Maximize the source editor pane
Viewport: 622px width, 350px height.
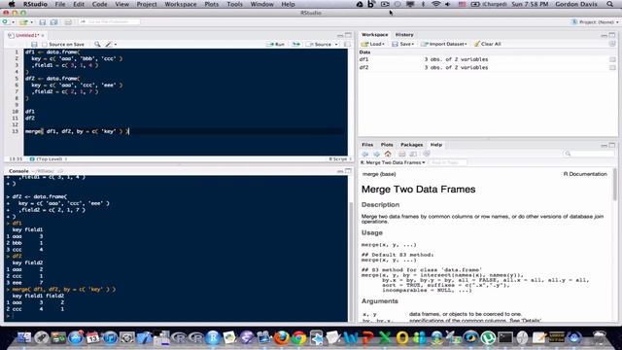tap(348, 35)
